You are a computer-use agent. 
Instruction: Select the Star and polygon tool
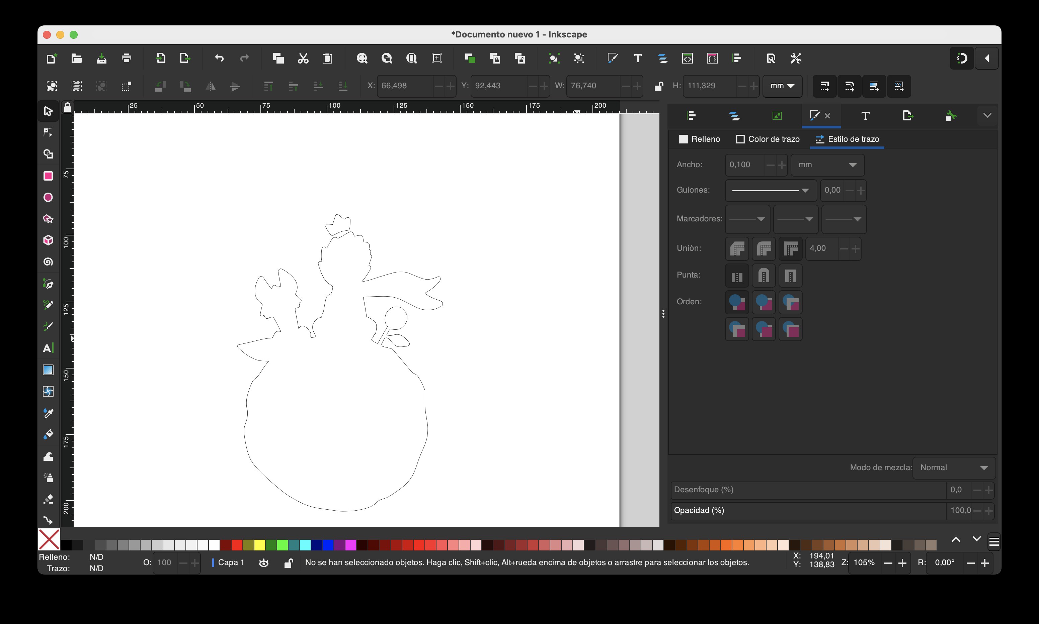tap(49, 219)
